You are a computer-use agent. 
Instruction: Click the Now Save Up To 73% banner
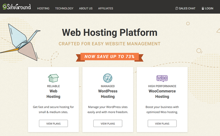[110, 57]
